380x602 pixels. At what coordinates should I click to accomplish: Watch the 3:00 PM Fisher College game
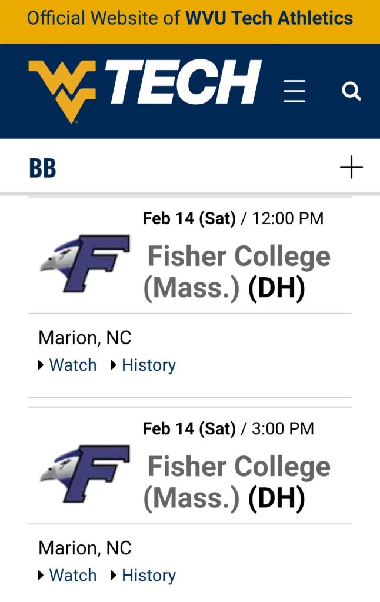point(72,575)
